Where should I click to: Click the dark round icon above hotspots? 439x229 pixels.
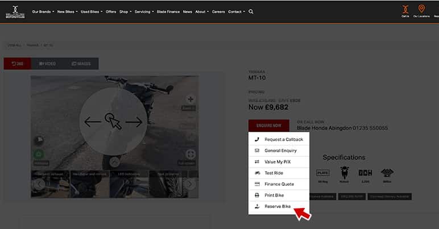(x=39, y=140)
